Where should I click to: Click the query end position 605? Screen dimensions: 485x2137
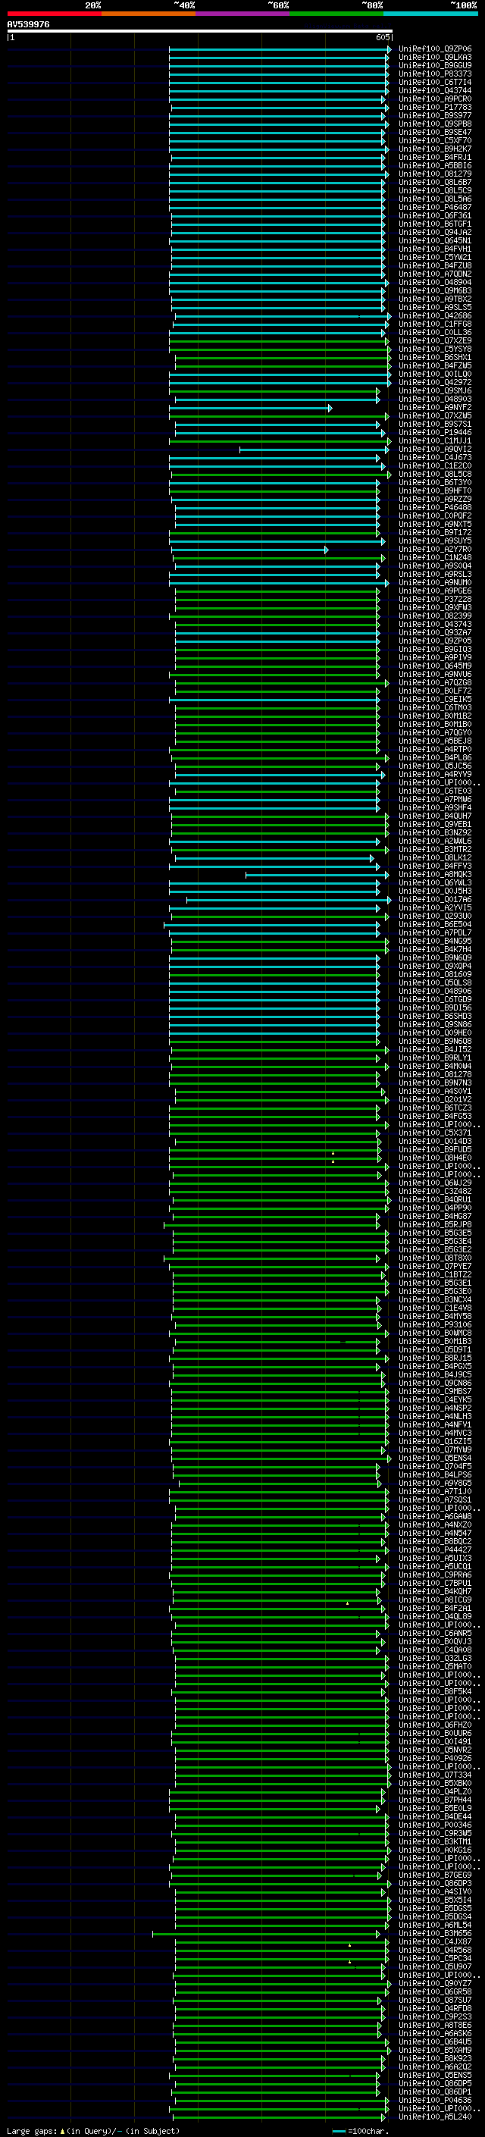pos(382,37)
